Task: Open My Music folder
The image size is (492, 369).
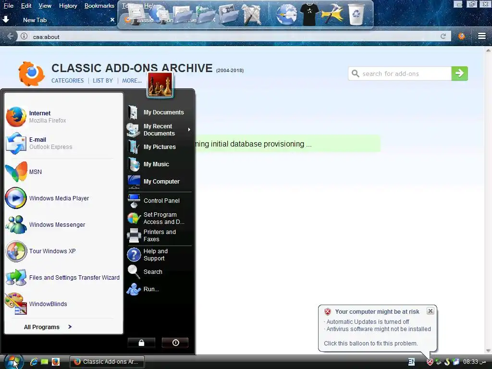Action: (x=160, y=164)
